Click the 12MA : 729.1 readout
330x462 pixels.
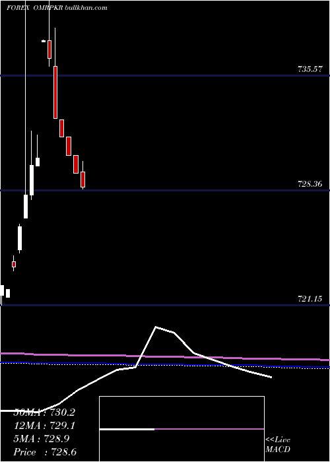tap(44, 426)
